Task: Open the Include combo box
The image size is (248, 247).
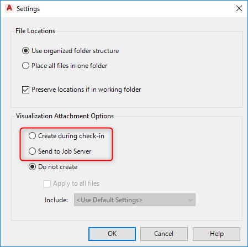Action: coord(135,200)
